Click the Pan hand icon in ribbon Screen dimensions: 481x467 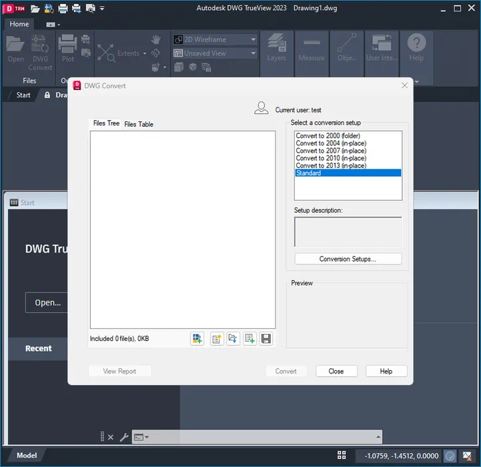(156, 39)
